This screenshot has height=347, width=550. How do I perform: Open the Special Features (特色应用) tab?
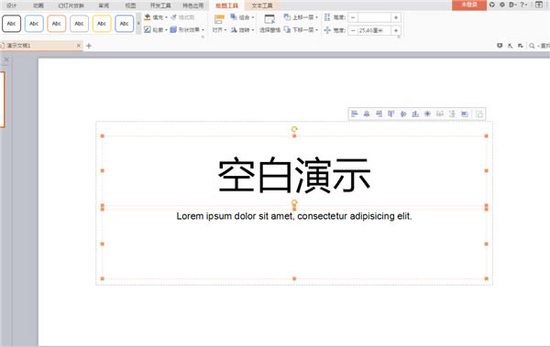[192, 5]
